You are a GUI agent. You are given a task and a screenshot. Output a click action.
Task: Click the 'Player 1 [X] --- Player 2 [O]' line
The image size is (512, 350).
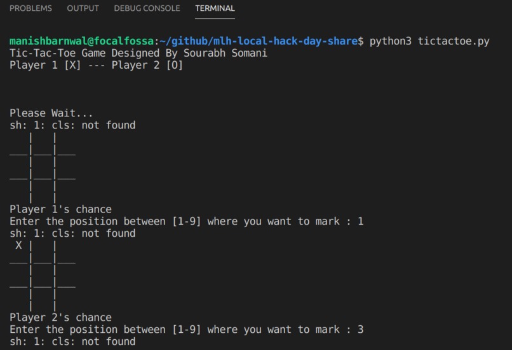pyautogui.click(x=97, y=65)
